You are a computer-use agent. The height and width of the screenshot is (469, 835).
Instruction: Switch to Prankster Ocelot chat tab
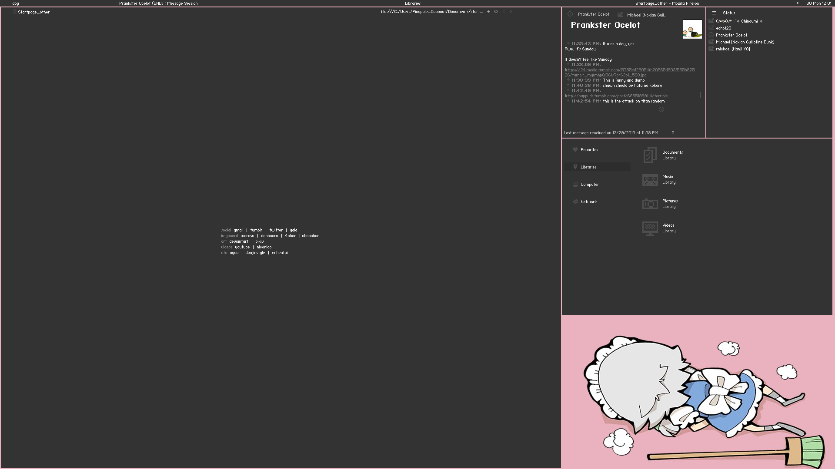point(593,14)
